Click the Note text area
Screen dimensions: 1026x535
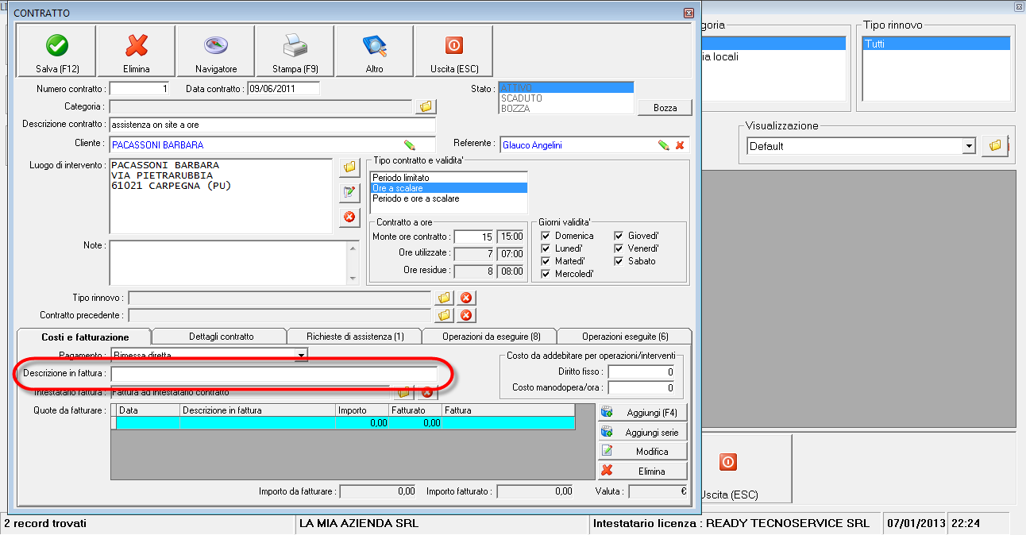click(228, 262)
